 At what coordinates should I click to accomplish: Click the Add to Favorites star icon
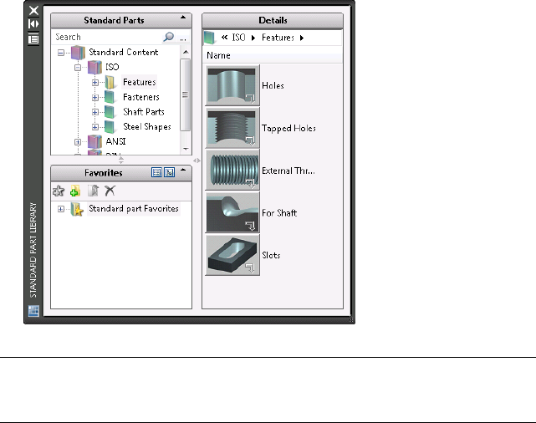tap(59, 191)
